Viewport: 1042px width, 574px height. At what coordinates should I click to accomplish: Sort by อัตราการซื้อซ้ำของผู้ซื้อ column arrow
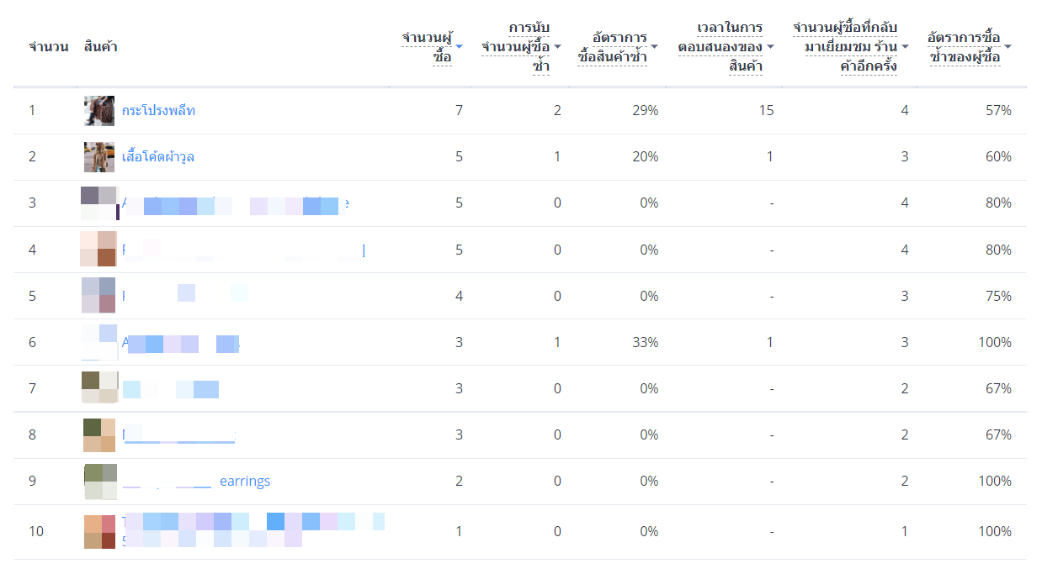1007,47
